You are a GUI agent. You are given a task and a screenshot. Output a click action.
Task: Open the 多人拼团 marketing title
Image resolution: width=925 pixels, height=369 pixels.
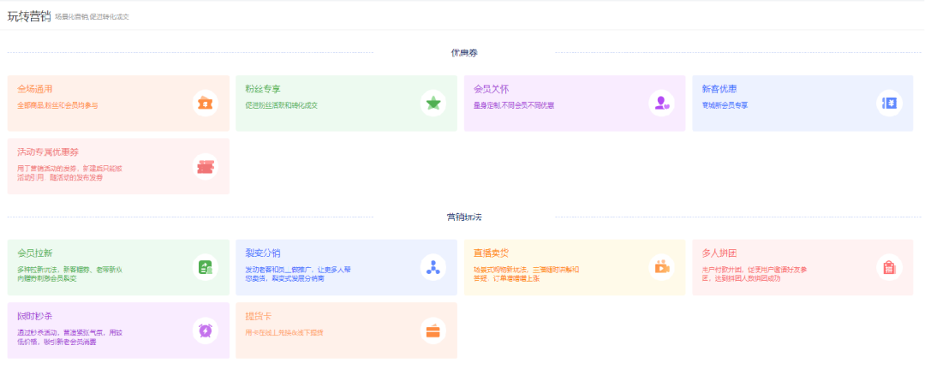tap(719, 253)
